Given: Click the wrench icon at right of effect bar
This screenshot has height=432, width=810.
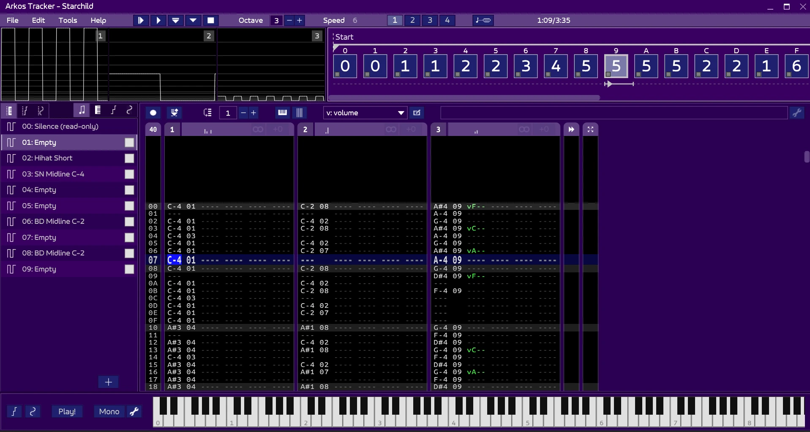Looking at the screenshot, I should pyautogui.click(x=797, y=113).
